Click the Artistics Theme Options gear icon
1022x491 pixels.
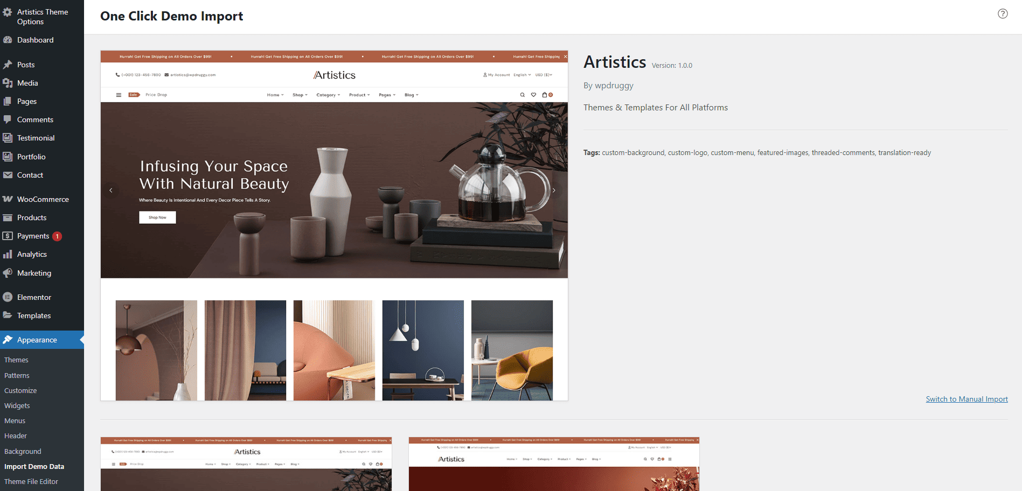(x=8, y=12)
